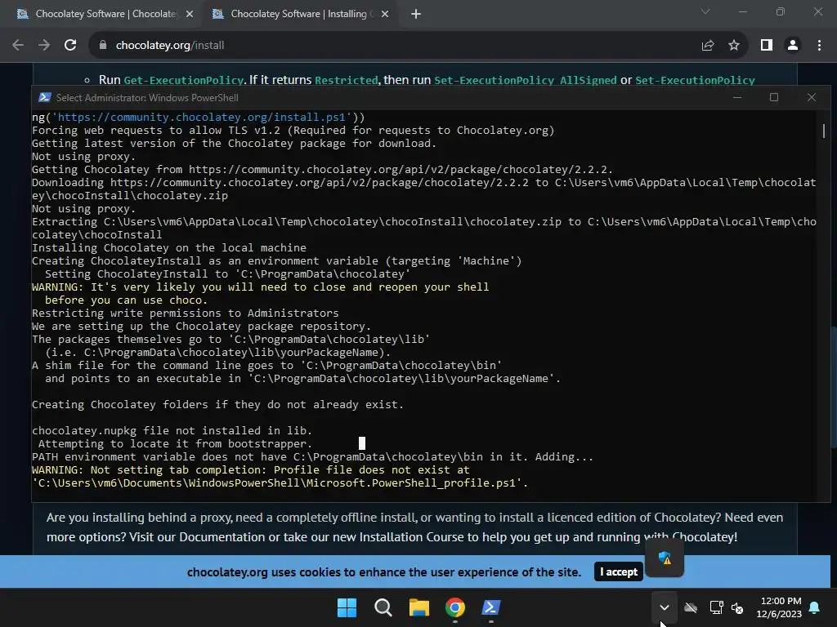Open Chrome side panel
The image size is (837, 627).
pos(767,46)
